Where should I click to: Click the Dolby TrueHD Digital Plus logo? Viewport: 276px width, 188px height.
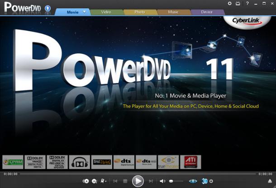point(35,162)
